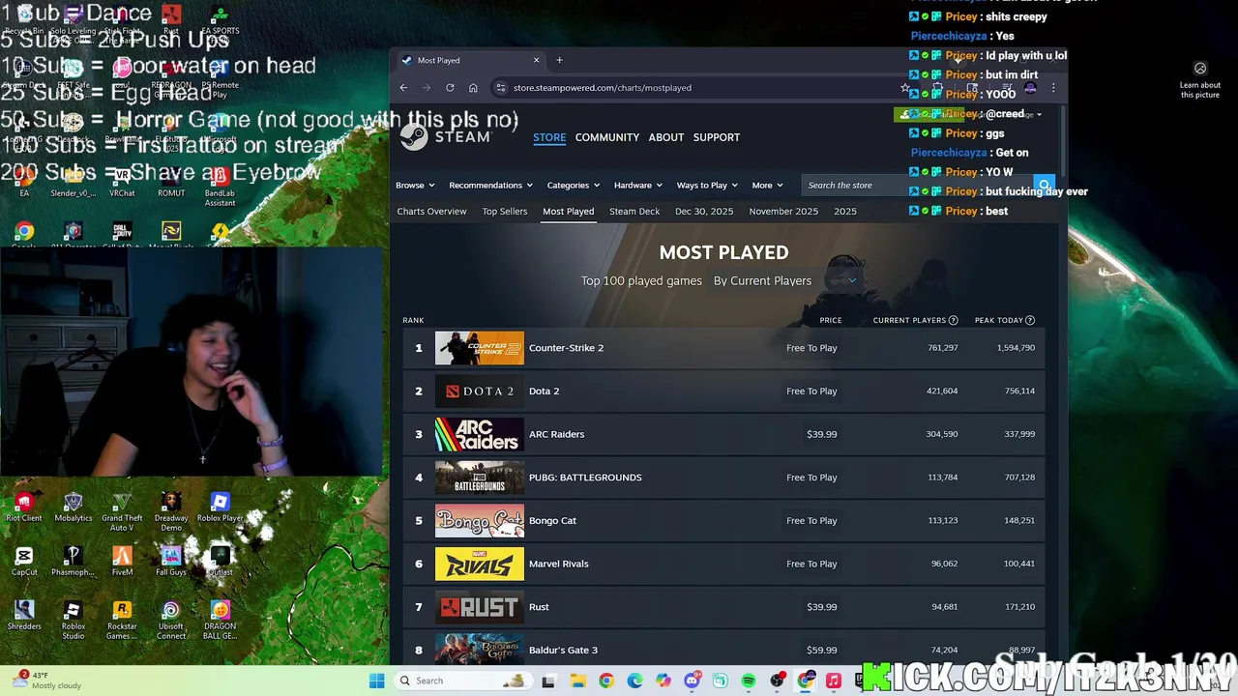Select the Roblox Player desktop shortcut

pyautogui.click(x=220, y=507)
